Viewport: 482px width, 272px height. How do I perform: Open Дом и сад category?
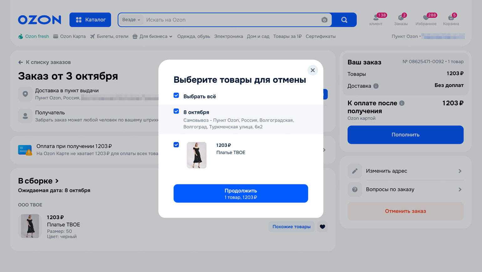258,36
